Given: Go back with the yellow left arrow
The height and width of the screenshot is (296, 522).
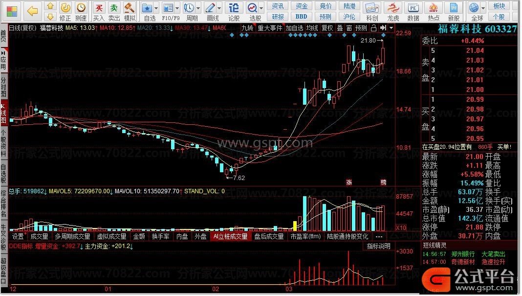Looking at the screenshot, I should [32, 11].
